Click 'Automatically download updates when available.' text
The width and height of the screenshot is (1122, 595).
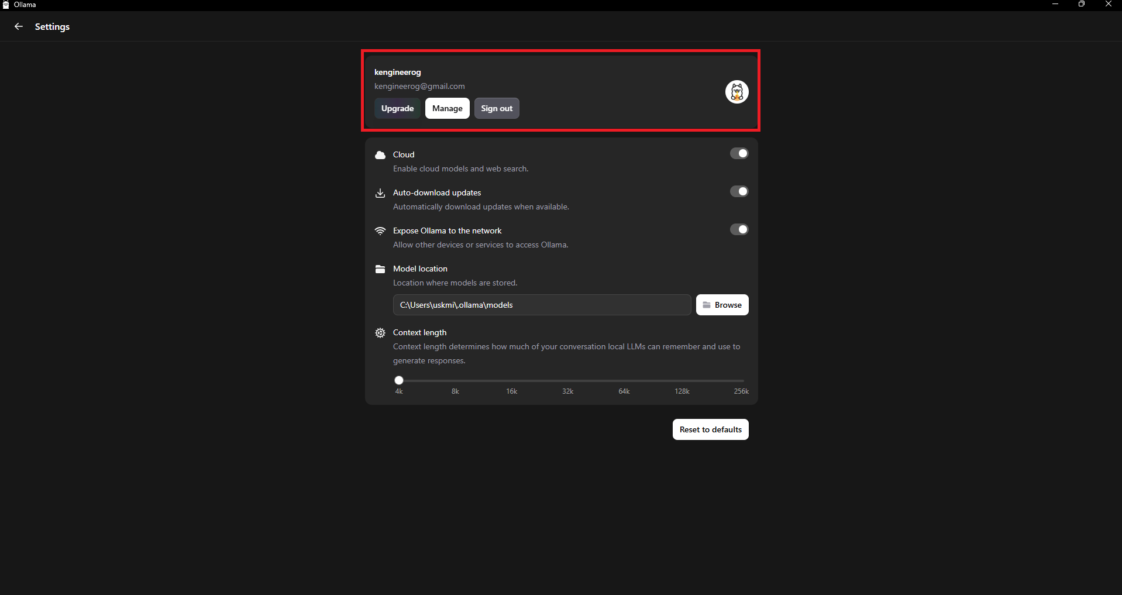point(481,207)
